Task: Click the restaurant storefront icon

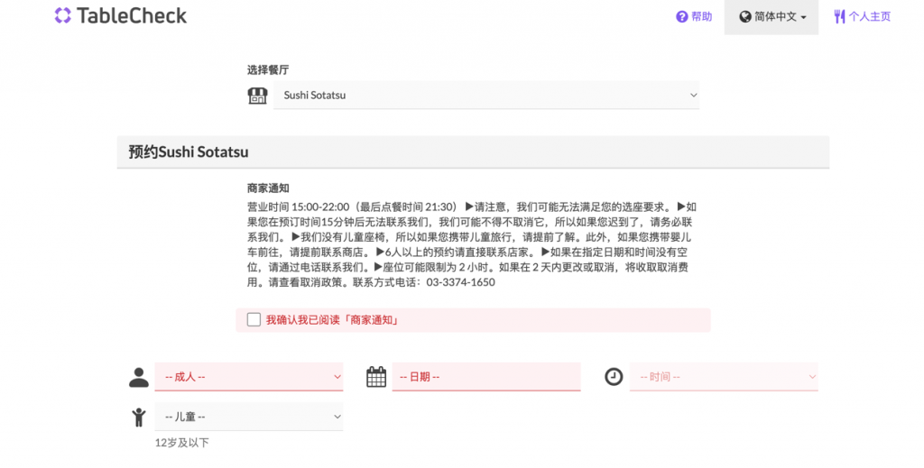Action: coord(257,96)
